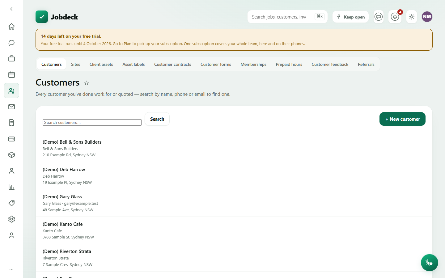Click inside the Search customers input
Screen dimensions: 445x278
(x=92, y=123)
